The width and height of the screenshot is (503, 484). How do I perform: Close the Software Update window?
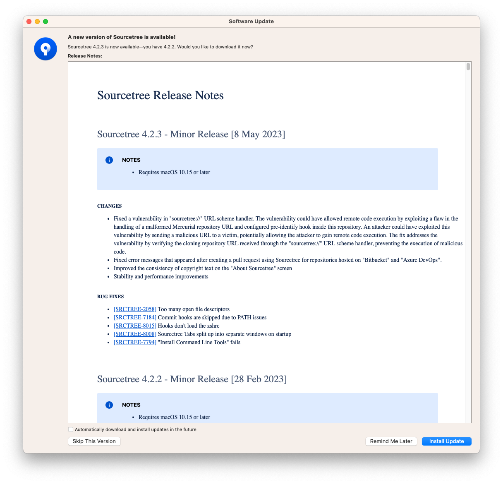pyautogui.click(x=29, y=22)
